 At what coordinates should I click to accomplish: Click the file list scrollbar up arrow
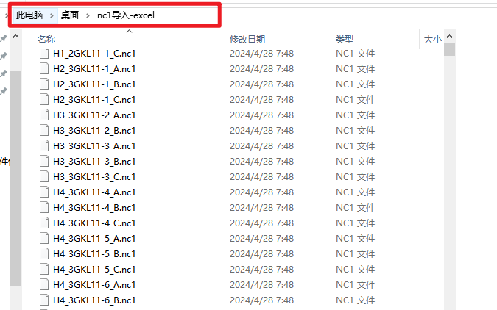(x=449, y=37)
